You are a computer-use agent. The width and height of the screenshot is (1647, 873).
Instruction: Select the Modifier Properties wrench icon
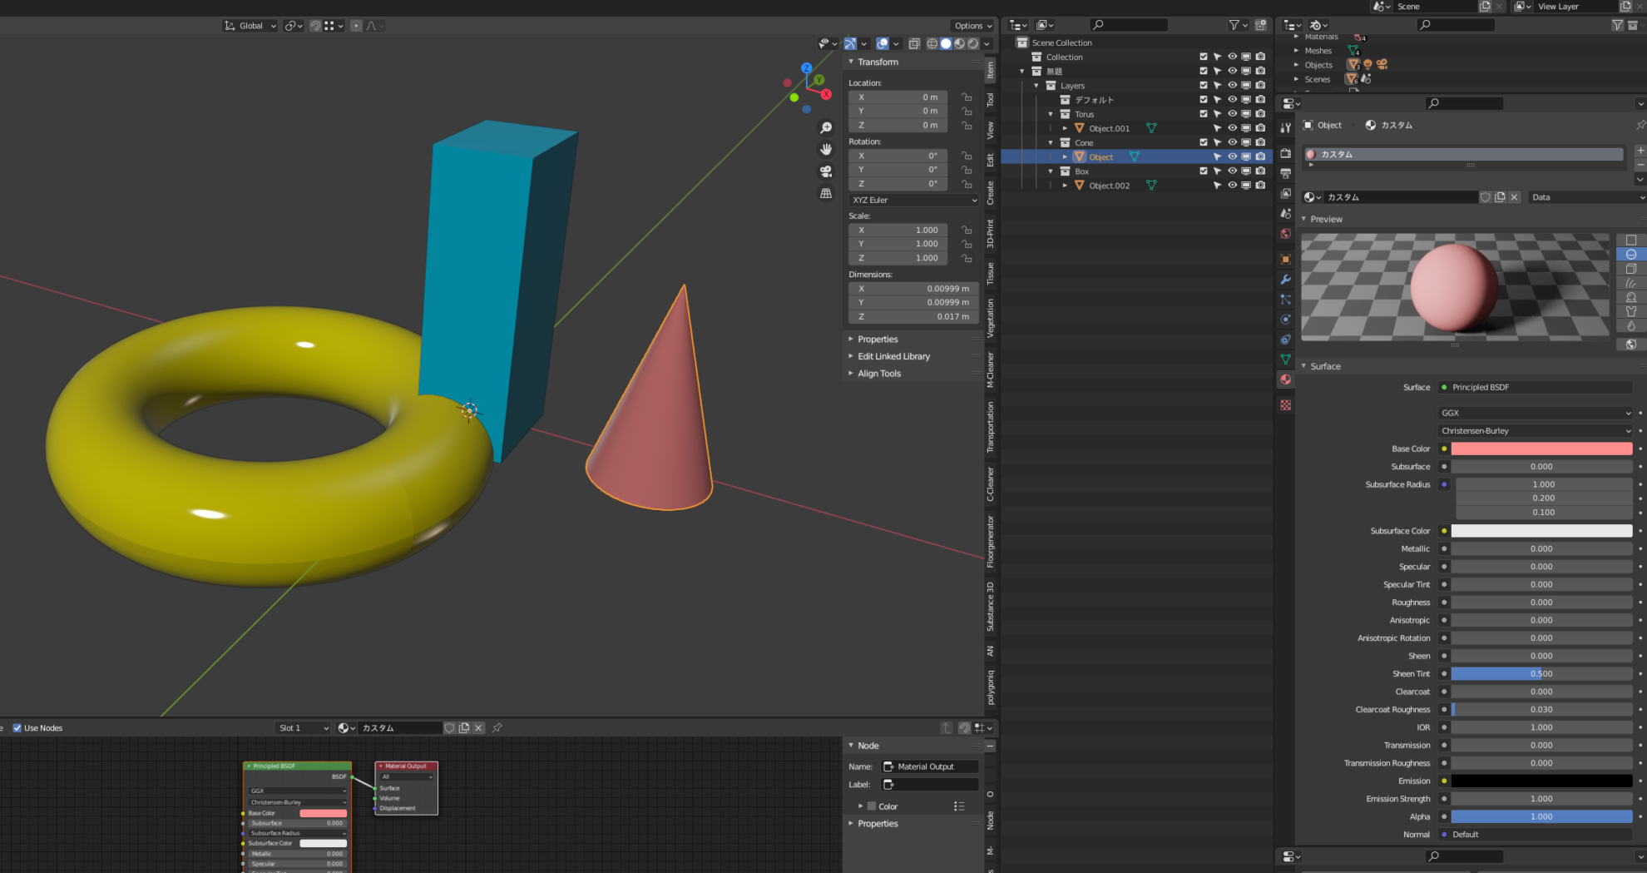(x=1286, y=280)
